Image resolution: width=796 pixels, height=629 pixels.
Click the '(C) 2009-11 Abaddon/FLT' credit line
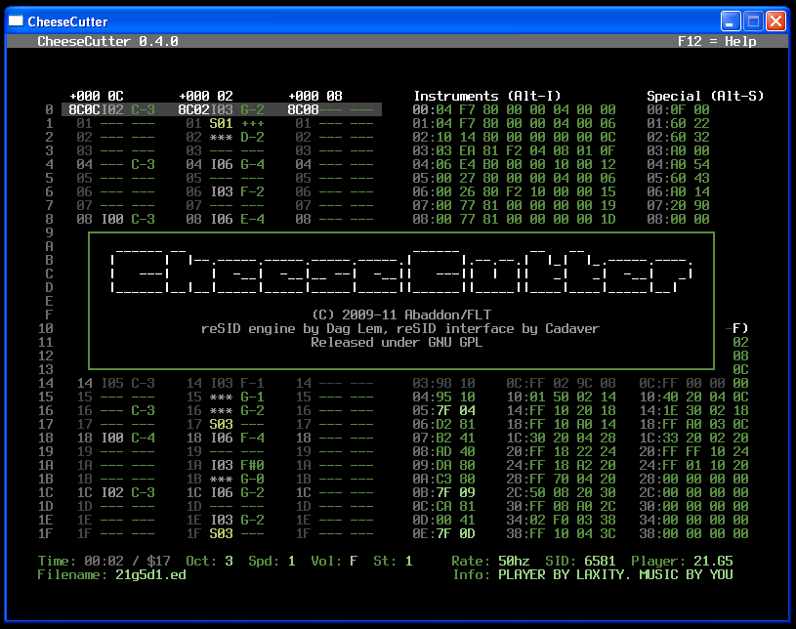pyautogui.click(x=401, y=314)
